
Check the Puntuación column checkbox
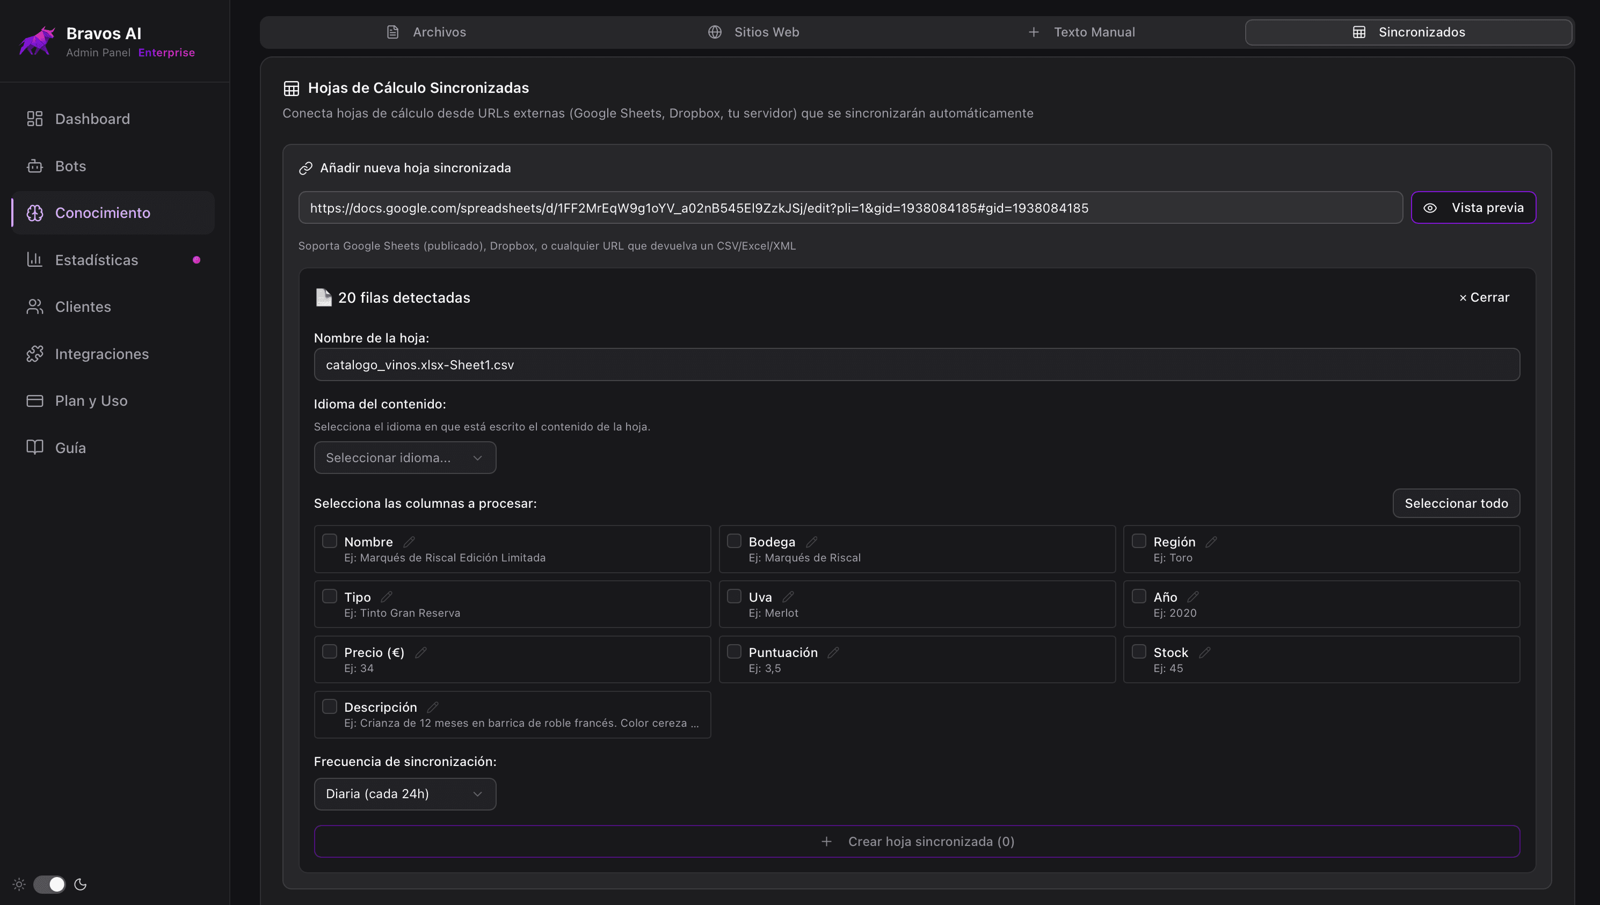click(734, 652)
